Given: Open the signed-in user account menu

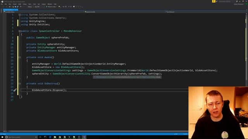Looking at the screenshot, I should [239, 4].
